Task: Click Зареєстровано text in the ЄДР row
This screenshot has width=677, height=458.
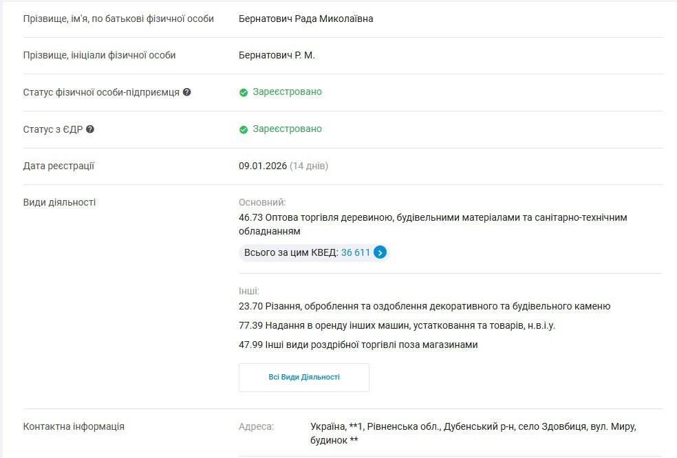Action: (x=287, y=129)
